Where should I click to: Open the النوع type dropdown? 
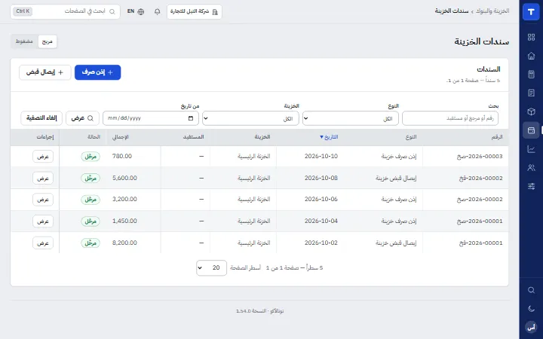coord(351,118)
